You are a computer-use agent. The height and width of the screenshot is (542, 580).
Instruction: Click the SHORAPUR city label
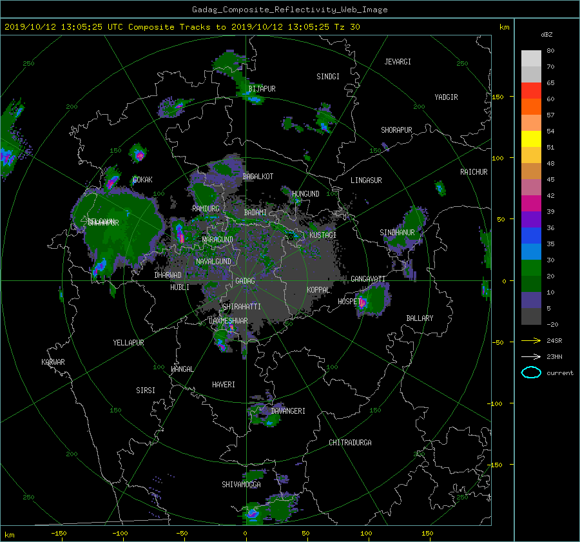396,130
